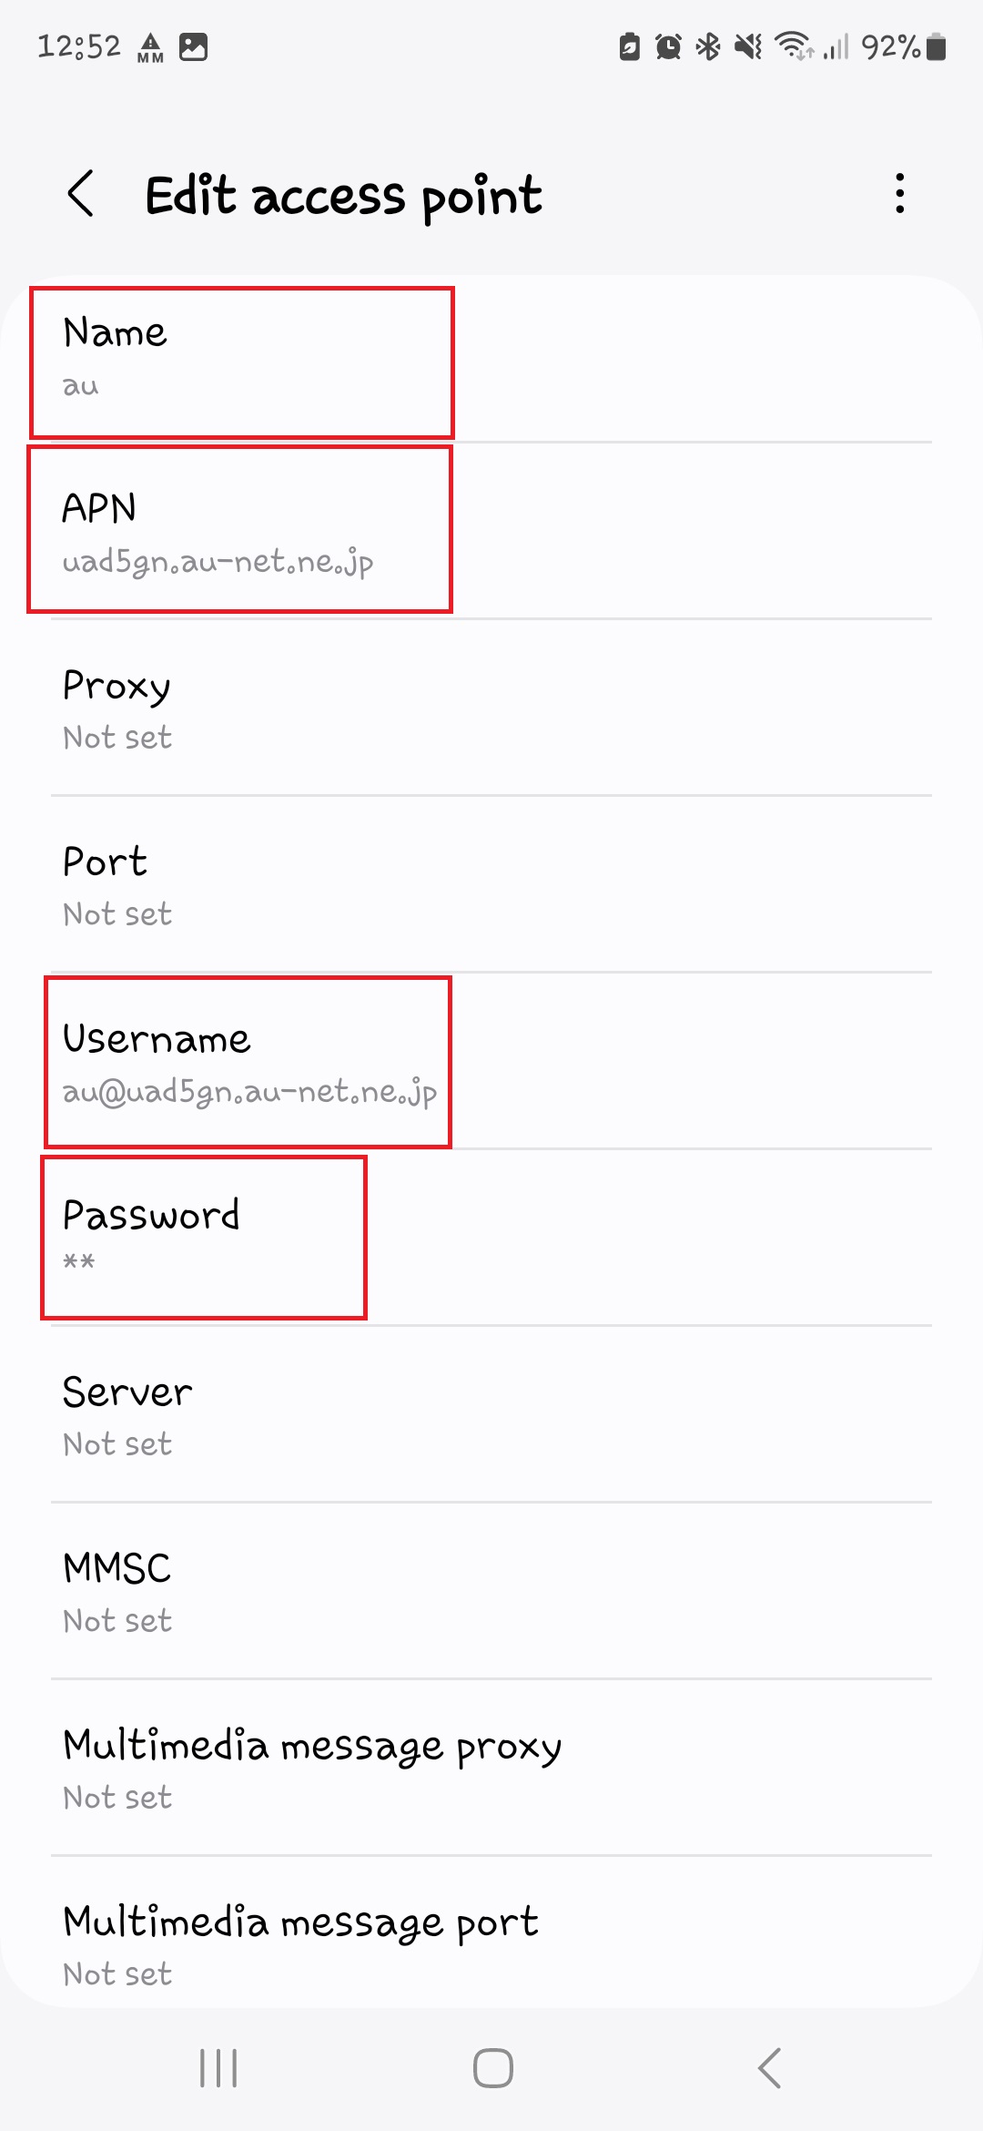Open the Proxy setting
This screenshot has width=983, height=2131.
tap(491, 708)
